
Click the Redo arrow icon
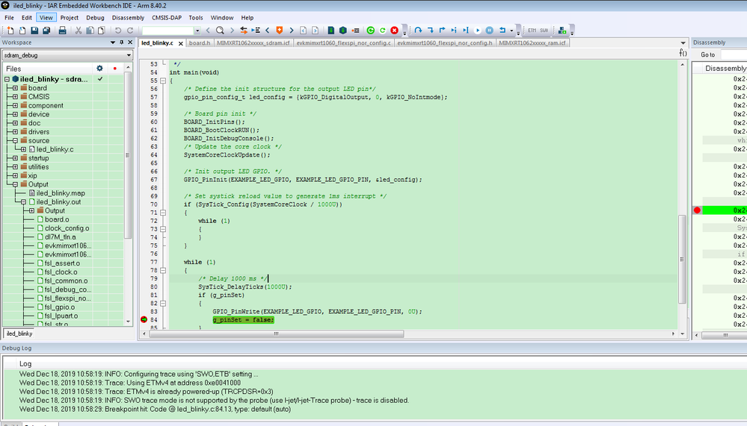pyautogui.click(x=129, y=31)
